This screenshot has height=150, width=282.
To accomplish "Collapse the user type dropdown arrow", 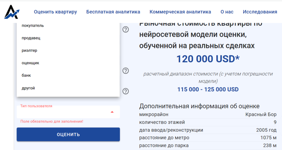I will (112, 112).
